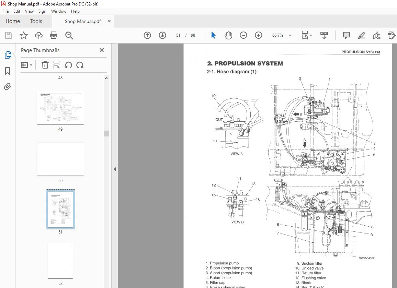Delete the selected page thumbnail
397x288 pixels.
pyautogui.click(x=45, y=65)
